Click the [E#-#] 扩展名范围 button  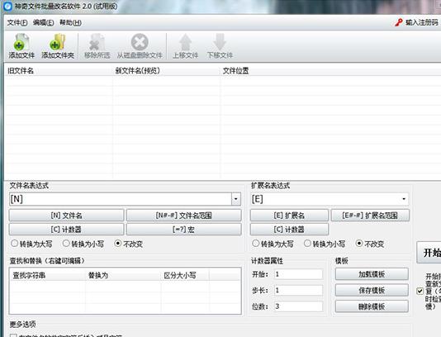pos(370,216)
